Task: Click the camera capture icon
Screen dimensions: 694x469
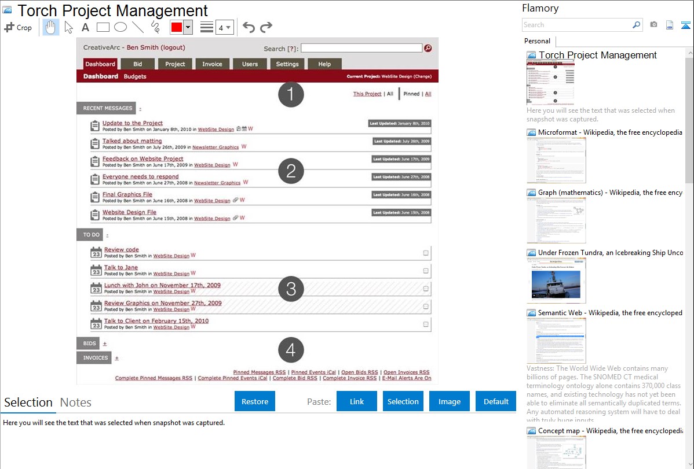Action: 653,25
